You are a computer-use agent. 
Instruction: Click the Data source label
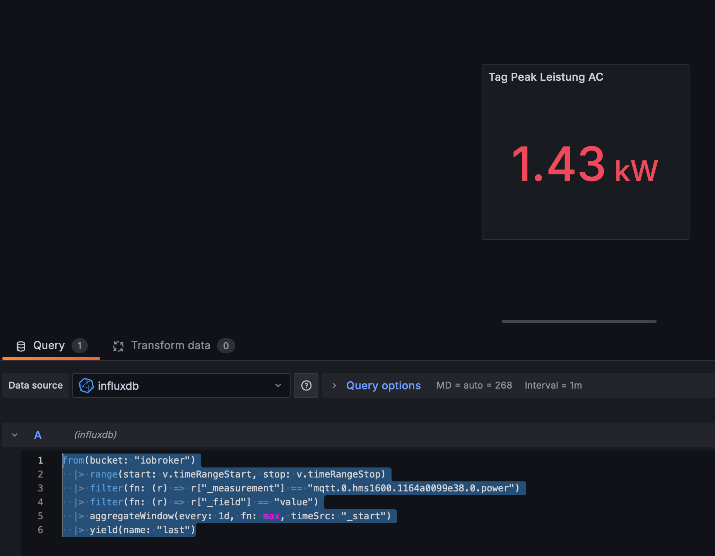(36, 385)
